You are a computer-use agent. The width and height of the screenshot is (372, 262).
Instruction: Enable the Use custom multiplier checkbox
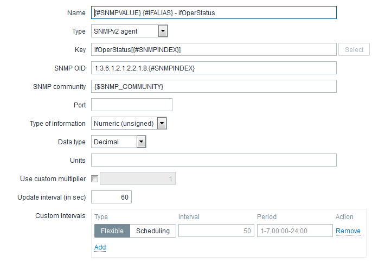click(x=95, y=179)
